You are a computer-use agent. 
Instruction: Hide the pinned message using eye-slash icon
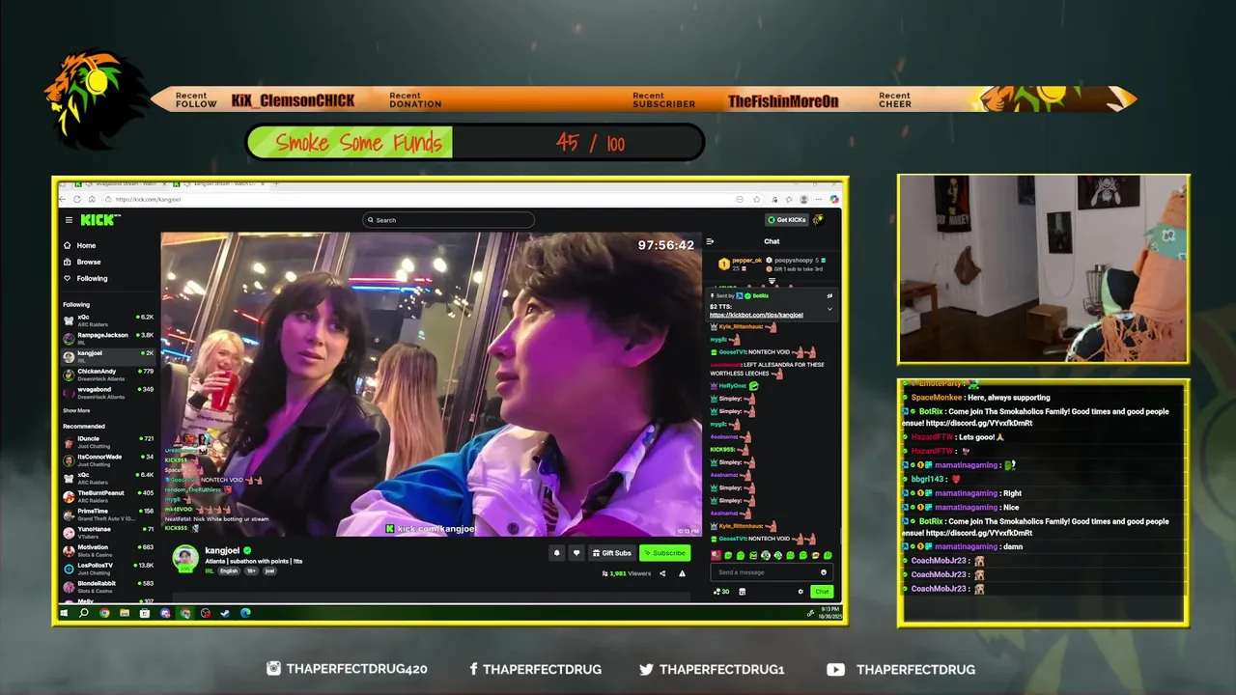pos(829,295)
